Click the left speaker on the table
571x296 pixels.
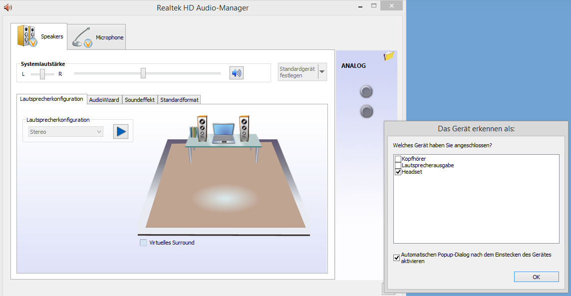point(202,128)
